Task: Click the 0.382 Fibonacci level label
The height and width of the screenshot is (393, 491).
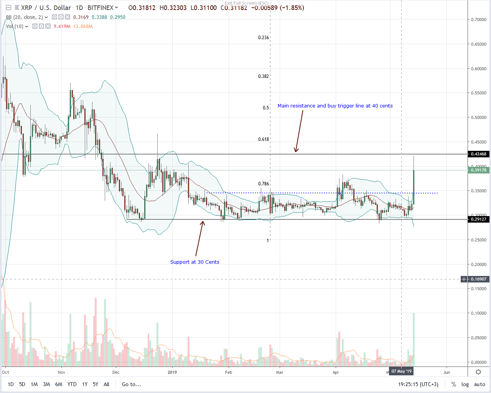Action: point(264,76)
